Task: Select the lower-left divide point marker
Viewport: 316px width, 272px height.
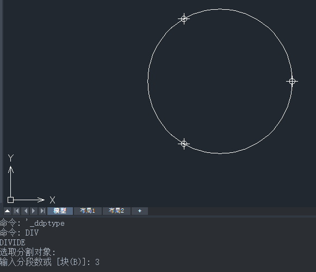Action: click(184, 144)
